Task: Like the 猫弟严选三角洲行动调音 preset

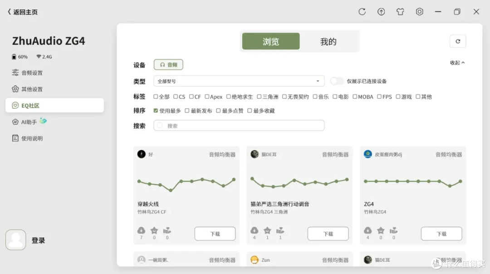Action: [x=280, y=230]
